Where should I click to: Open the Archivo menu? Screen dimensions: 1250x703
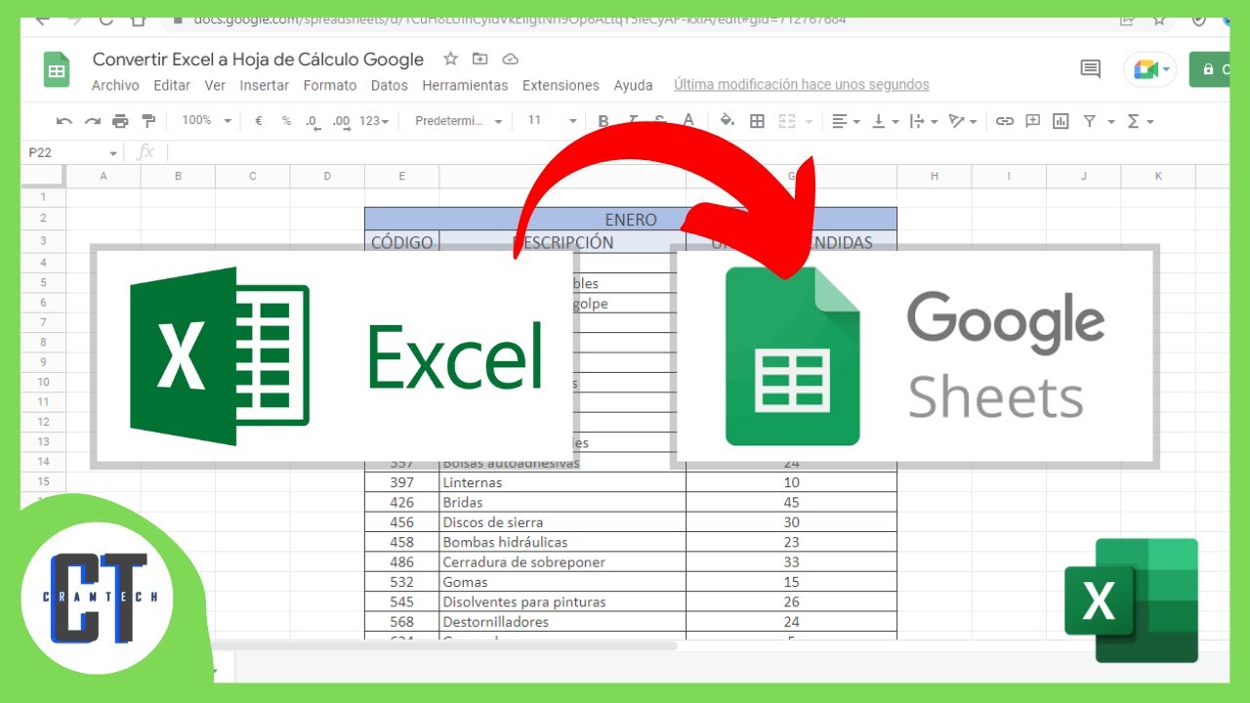(115, 86)
